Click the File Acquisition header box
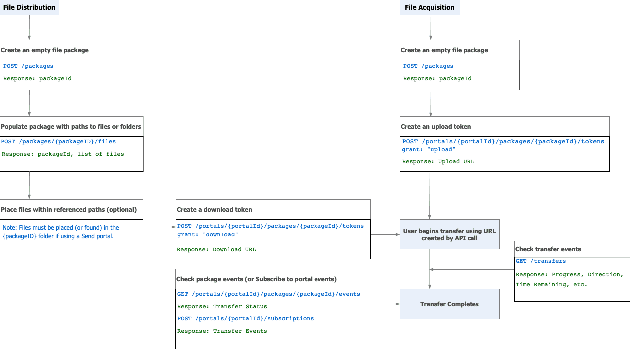 (x=430, y=7)
